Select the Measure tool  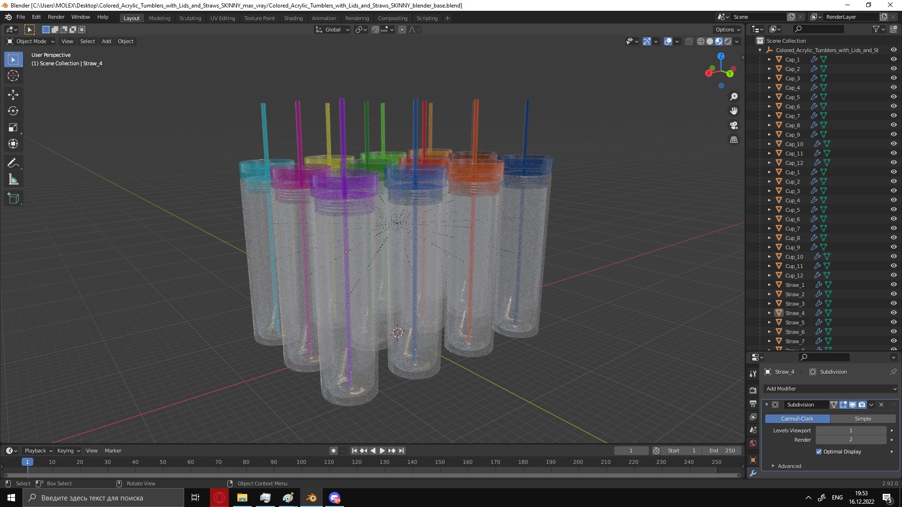tap(13, 180)
